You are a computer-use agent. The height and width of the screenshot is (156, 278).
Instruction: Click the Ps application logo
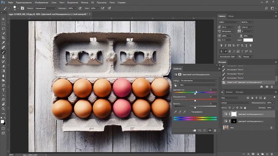click(3, 2)
